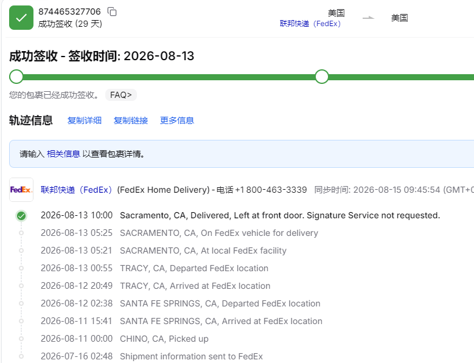This screenshot has width=474, height=363.
Task: Click the green delivered checkmark badge
Action: [21, 18]
